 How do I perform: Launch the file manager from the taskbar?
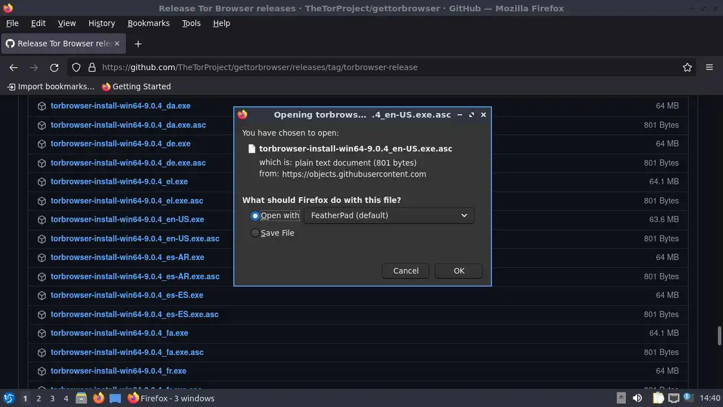point(81,398)
